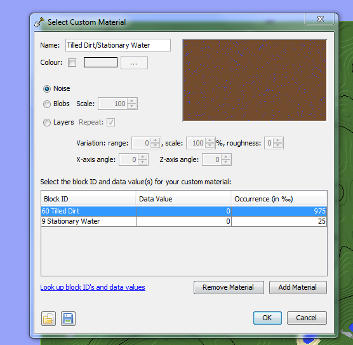Screen dimensions: 353x345
Task: Close the Select Custom Material dialog
Action: pyautogui.click(x=320, y=19)
